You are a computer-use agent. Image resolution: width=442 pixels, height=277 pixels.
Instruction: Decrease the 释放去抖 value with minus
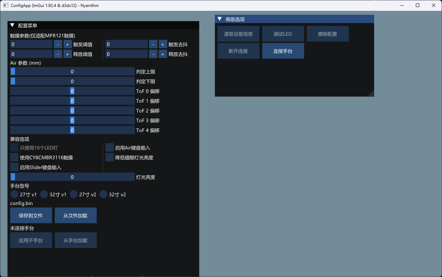[x=153, y=54]
